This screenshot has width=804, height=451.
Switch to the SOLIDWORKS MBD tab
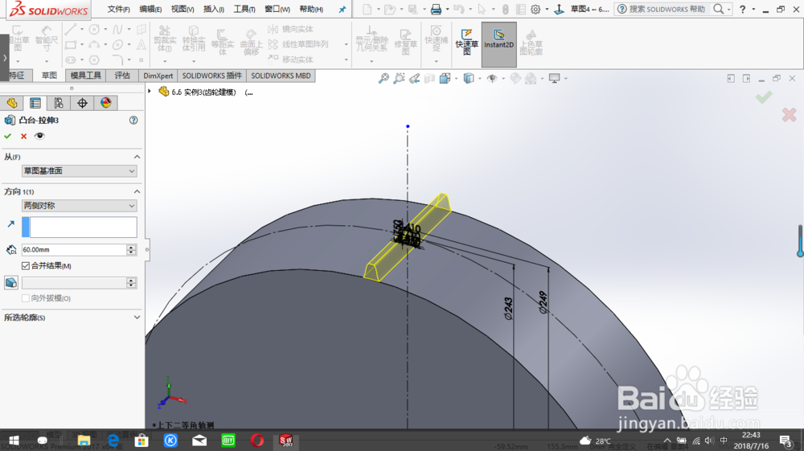[281, 76]
